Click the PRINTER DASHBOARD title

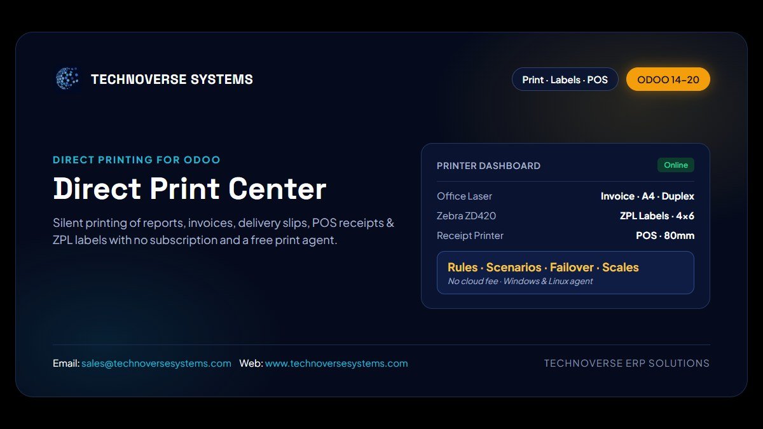pos(488,166)
